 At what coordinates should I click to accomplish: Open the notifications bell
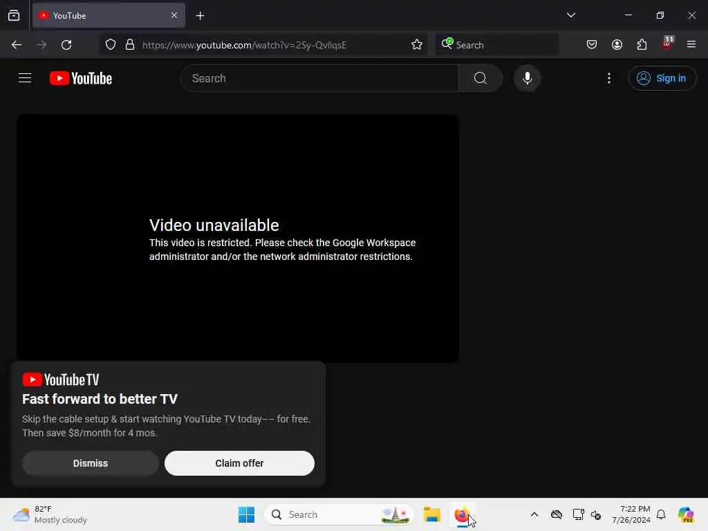pyautogui.click(x=661, y=514)
